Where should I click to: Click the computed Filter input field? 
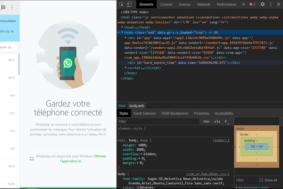click(x=246, y=180)
